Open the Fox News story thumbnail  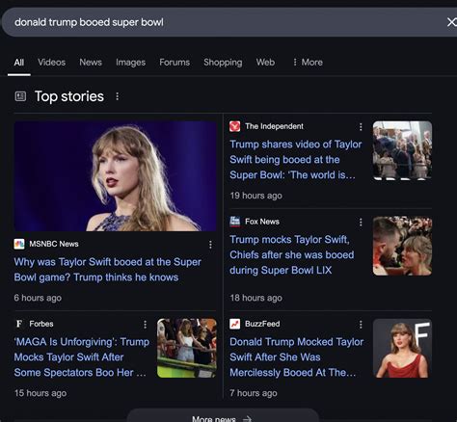point(402,246)
